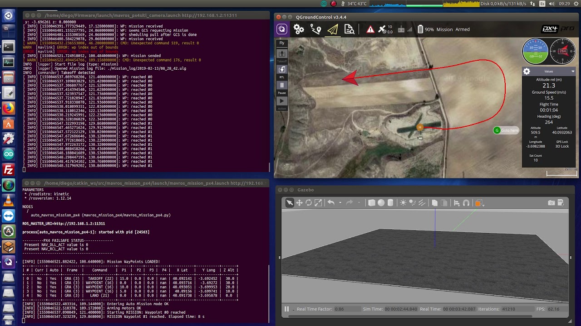This screenshot has width=581, height=326.
Task: Click the Armed status label
Action: (x=463, y=29)
